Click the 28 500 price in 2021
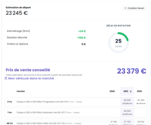 click(x=127, y=100)
